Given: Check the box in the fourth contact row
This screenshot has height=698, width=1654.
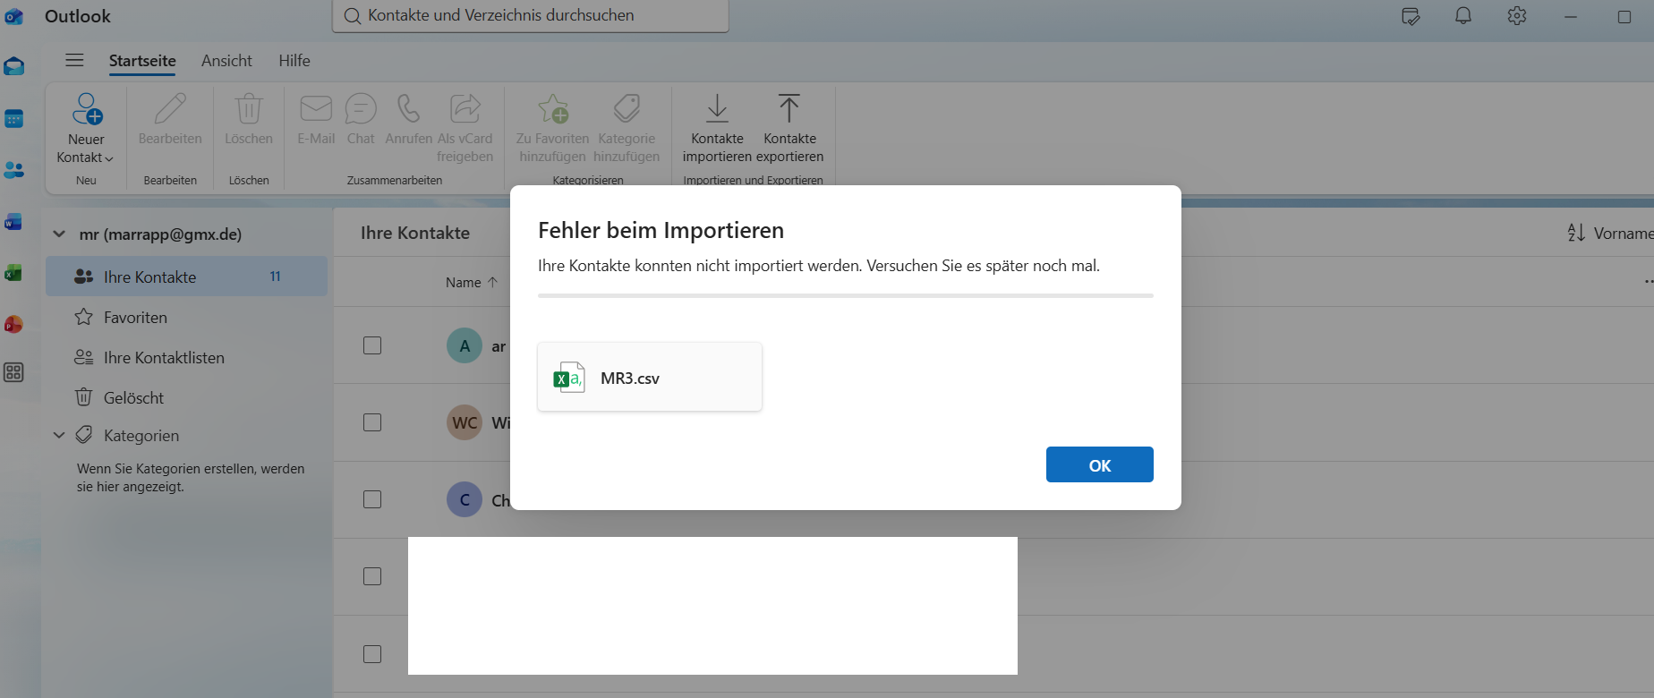Looking at the screenshot, I should (x=372, y=576).
